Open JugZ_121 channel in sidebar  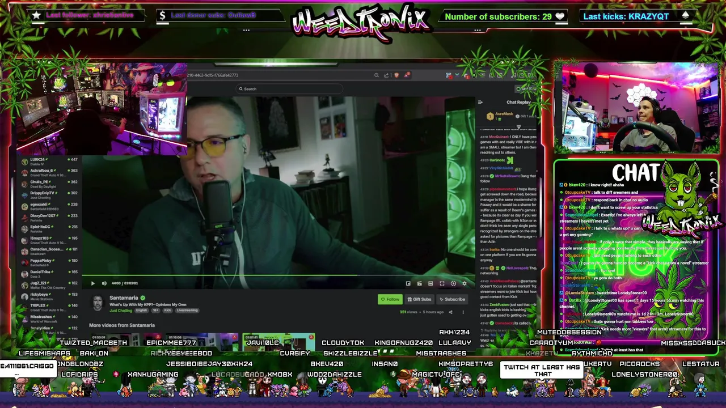click(x=49, y=285)
